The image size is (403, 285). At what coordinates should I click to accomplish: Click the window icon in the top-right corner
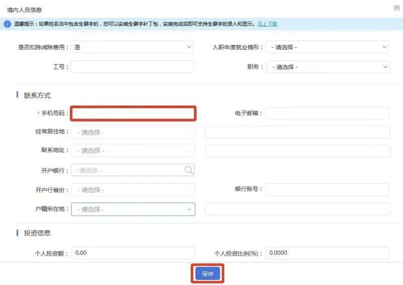(396, 8)
